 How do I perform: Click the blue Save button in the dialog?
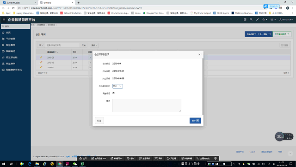pos(195,121)
